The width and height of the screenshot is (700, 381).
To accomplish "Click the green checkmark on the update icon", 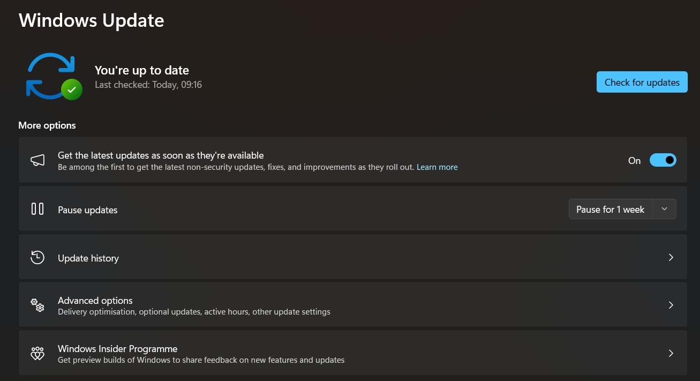I will tap(72, 90).
